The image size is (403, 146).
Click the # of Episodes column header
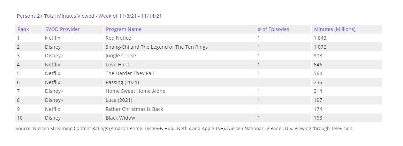(273, 29)
